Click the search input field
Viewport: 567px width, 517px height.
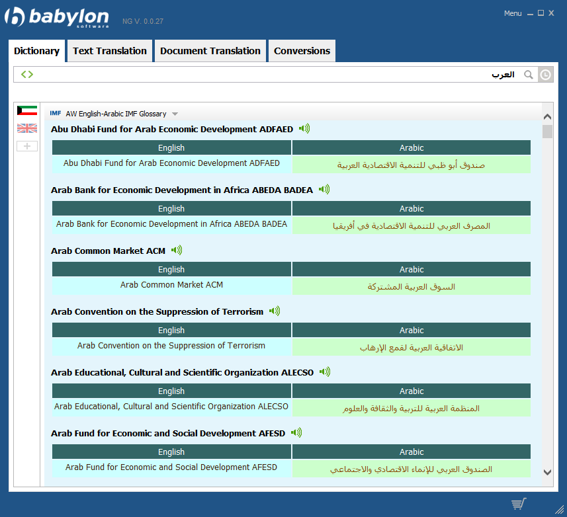(265, 75)
